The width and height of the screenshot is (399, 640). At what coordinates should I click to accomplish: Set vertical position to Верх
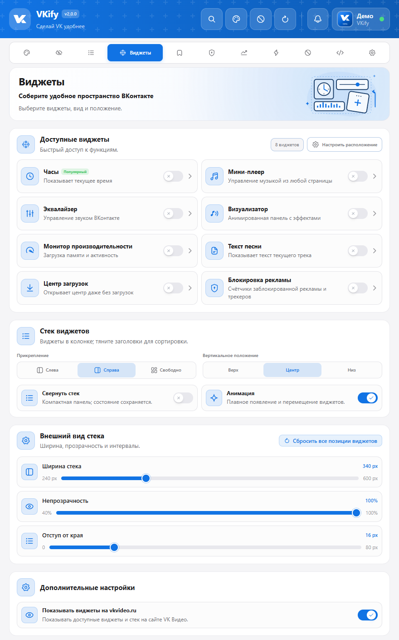click(234, 370)
